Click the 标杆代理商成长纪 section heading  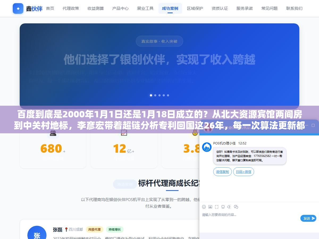pos(169,183)
